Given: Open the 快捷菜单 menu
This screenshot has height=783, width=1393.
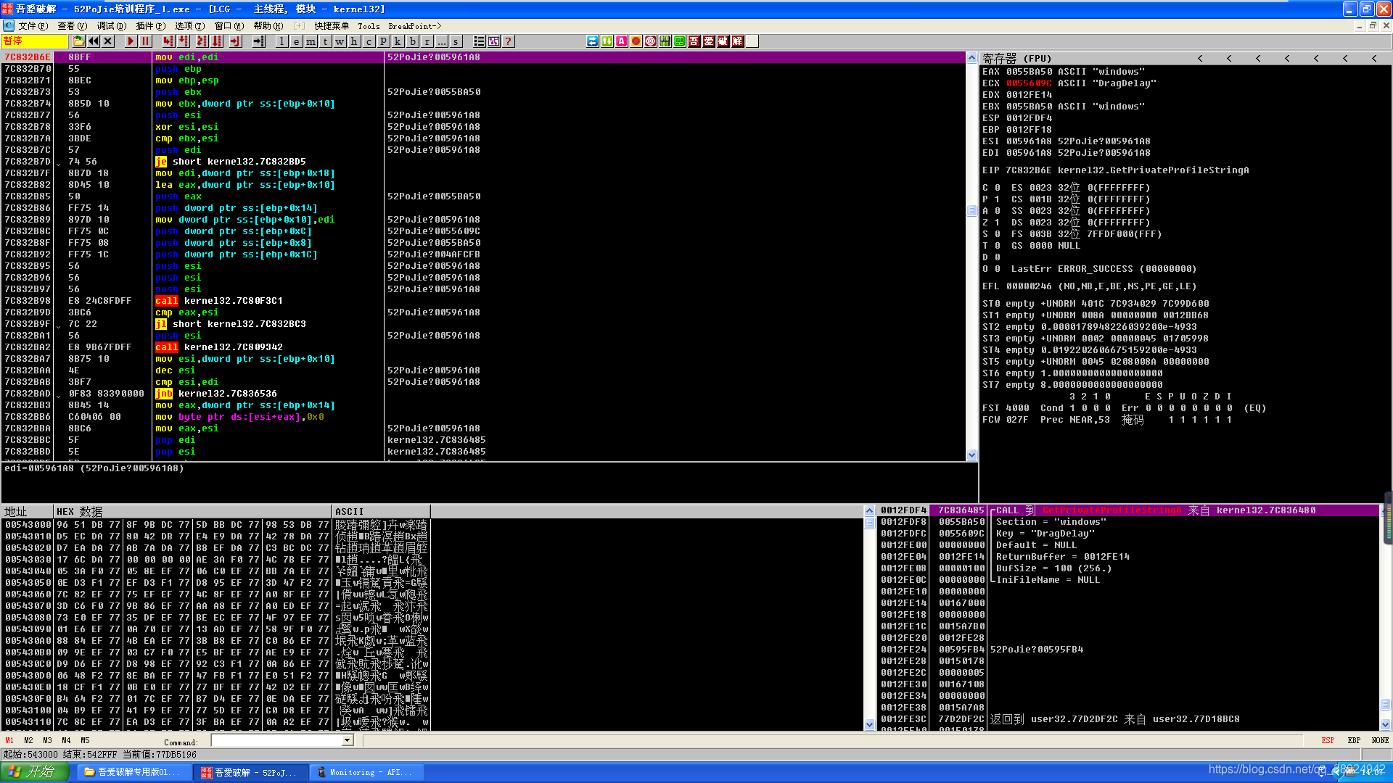Looking at the screenshot, I should point(332,25).
